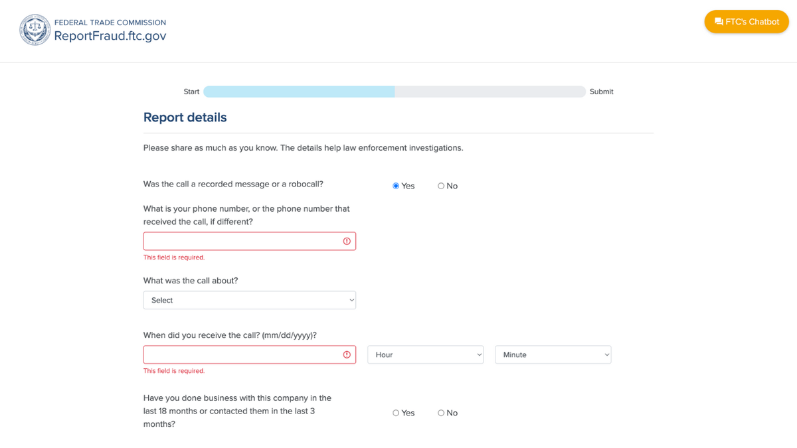This screenshot has height=448, width=797.
Task: Click the Submit label of the progress bar
Action: pyautogui.click(x=601, y=92)
